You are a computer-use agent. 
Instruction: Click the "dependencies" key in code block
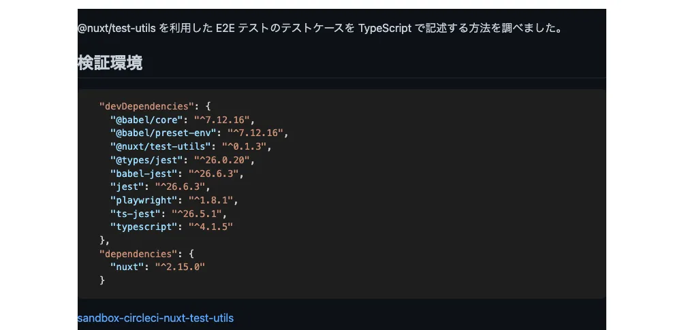(140, 253)
